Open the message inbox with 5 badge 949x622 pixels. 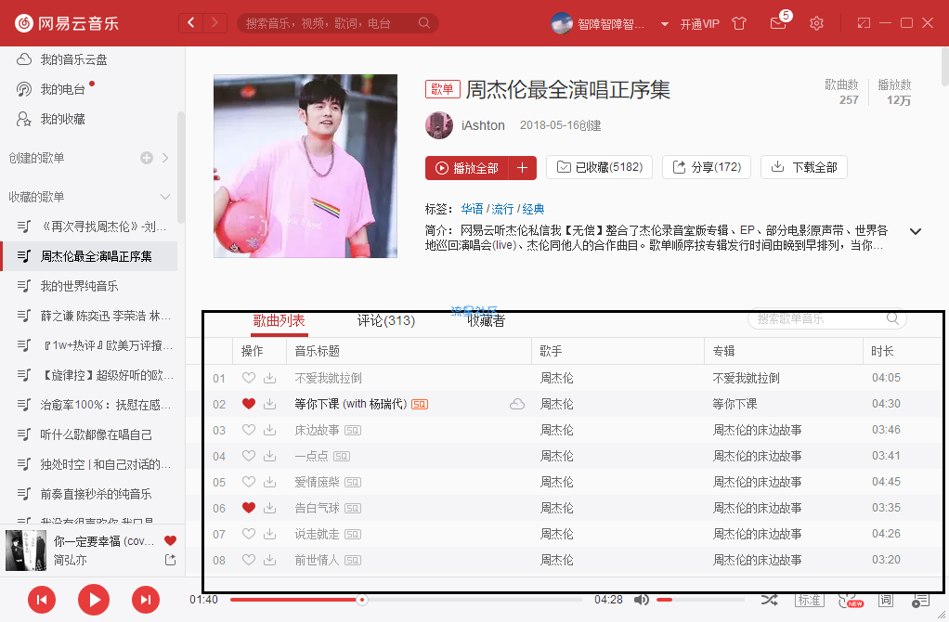[780, 21]
